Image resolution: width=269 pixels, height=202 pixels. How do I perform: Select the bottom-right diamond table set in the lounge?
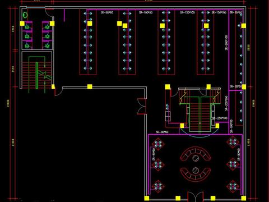click(233, 186)
